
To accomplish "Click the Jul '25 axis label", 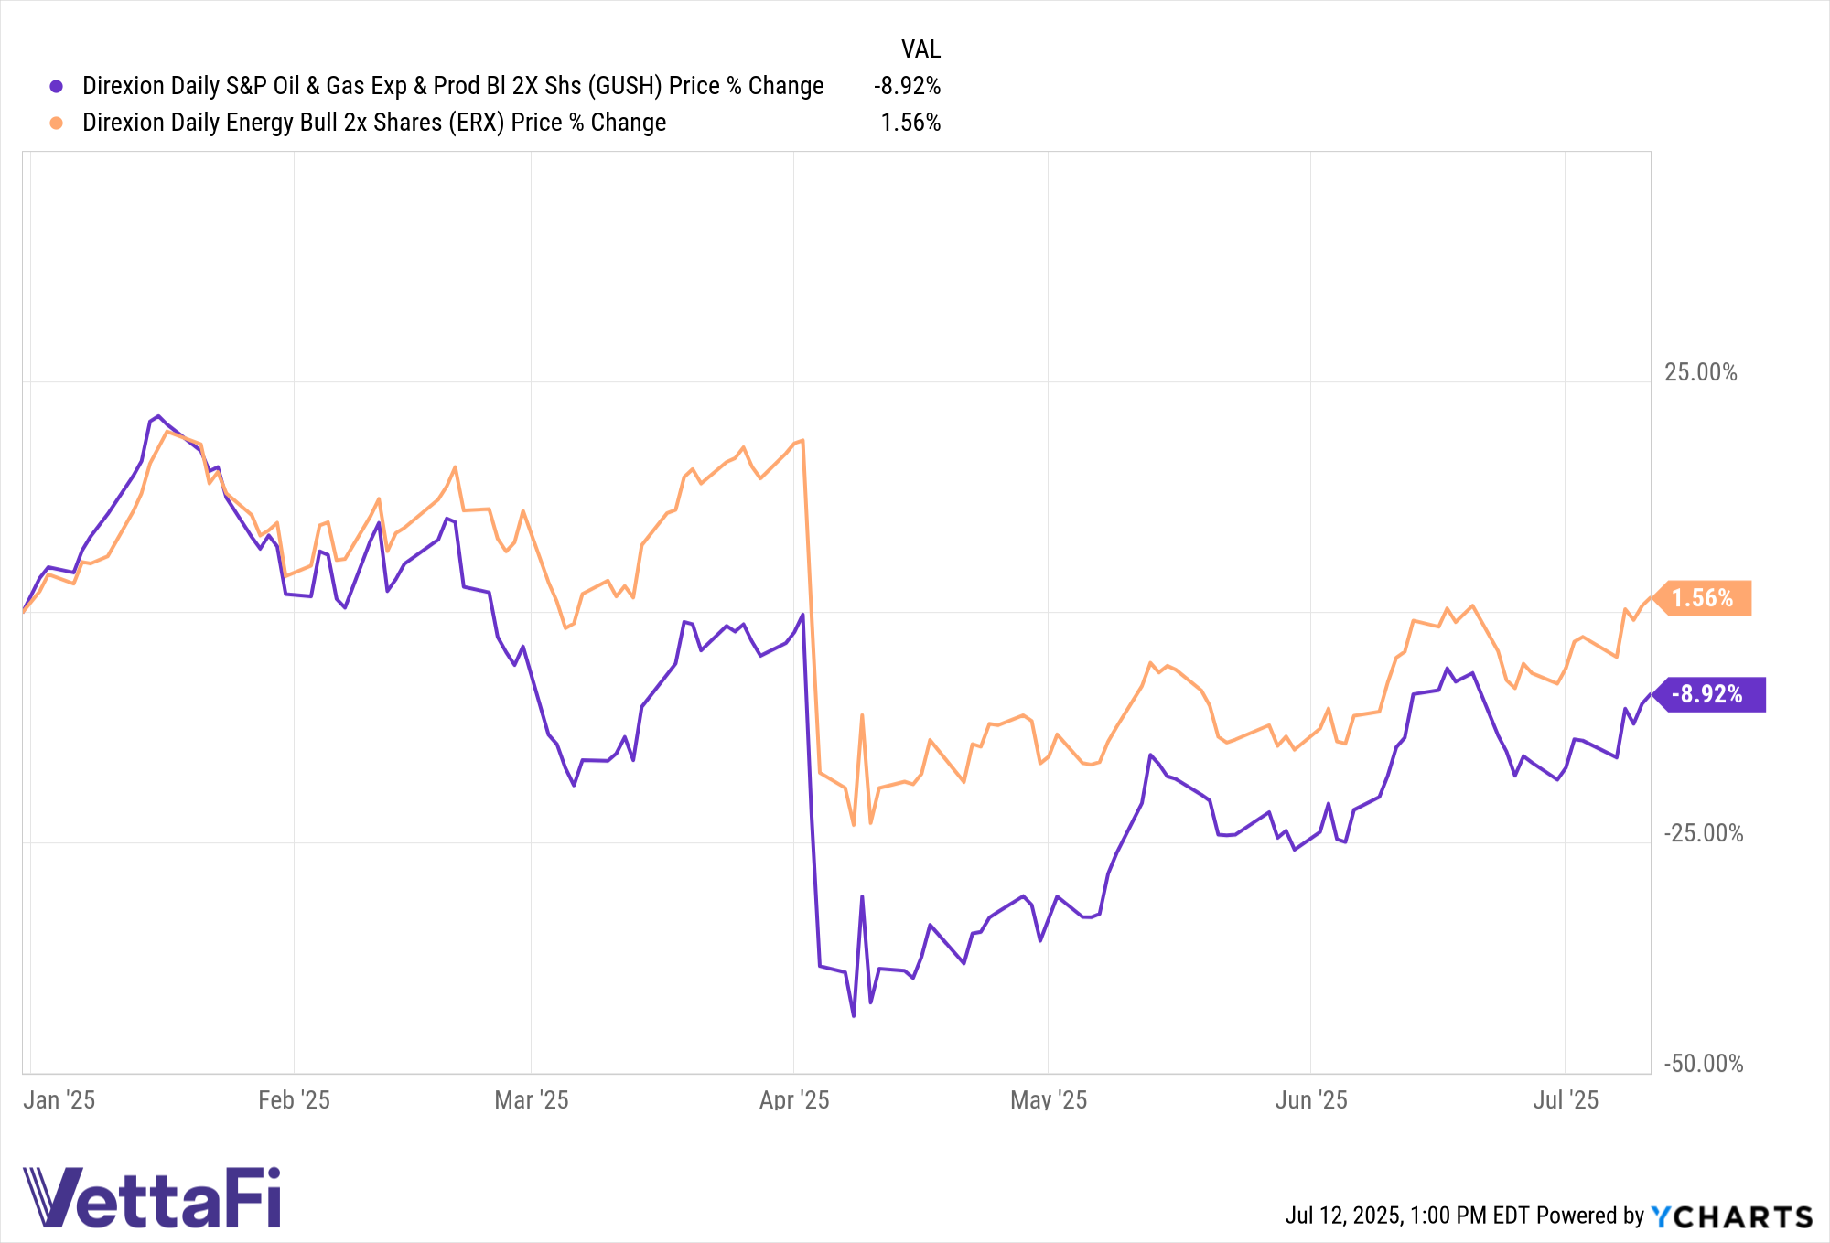I will tap(1566, 1099).
